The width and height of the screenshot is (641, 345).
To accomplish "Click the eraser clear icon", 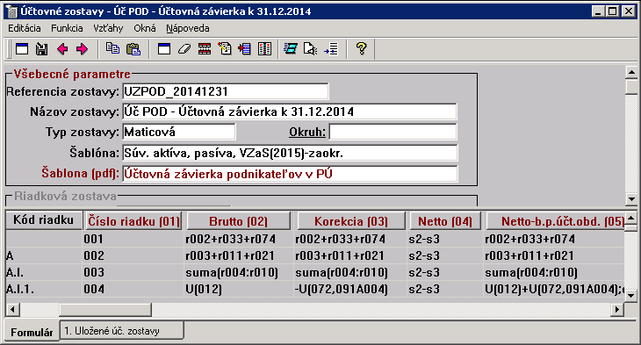I will (184, 49).
